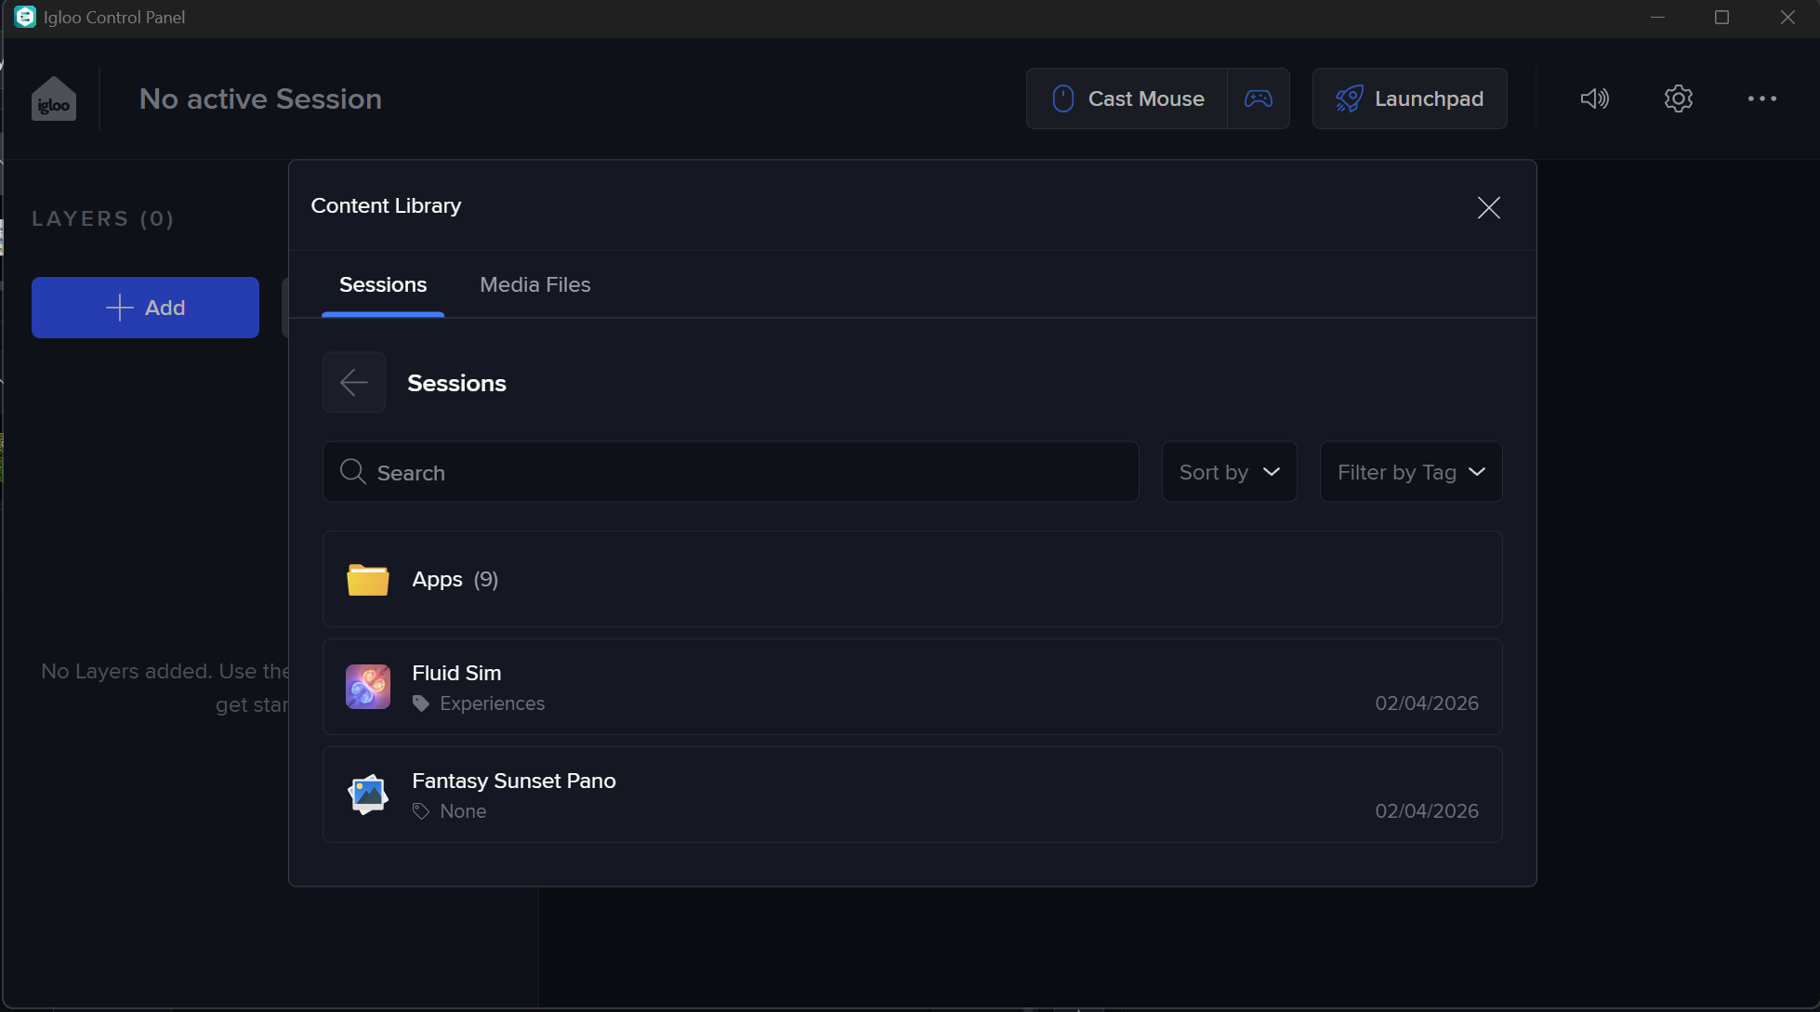
Task: Open the three-dots more options menu
Action: pyautogui.click(x=1761, y=99)
